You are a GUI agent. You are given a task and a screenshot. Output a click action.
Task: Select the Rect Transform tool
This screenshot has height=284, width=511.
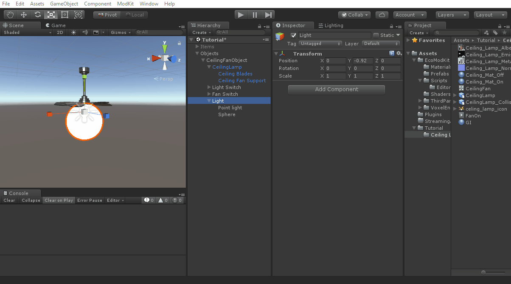pos(65,15)
